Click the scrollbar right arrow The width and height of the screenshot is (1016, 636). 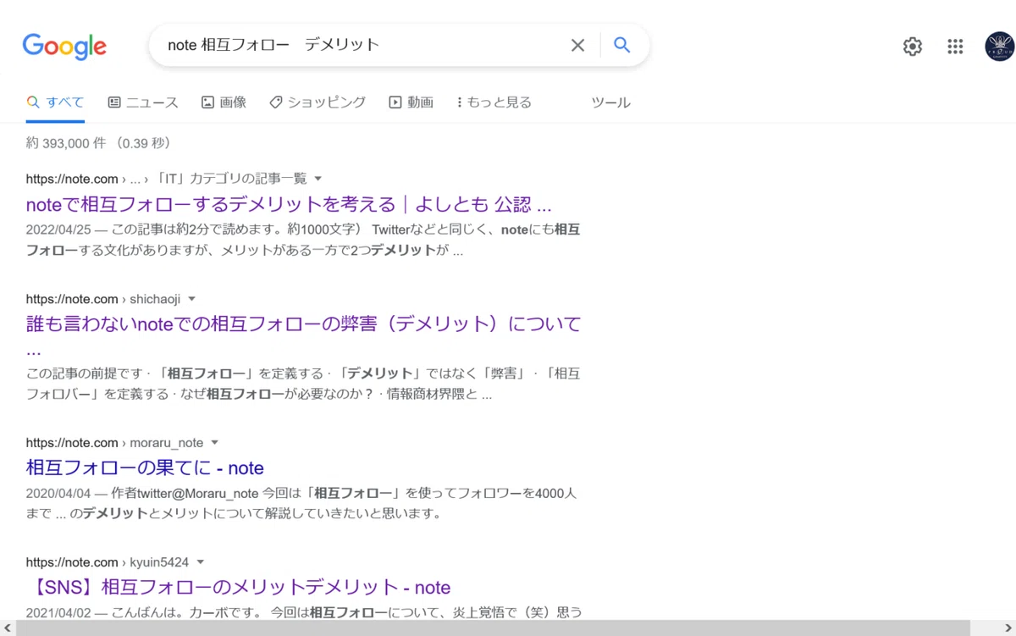[1008, 628]
